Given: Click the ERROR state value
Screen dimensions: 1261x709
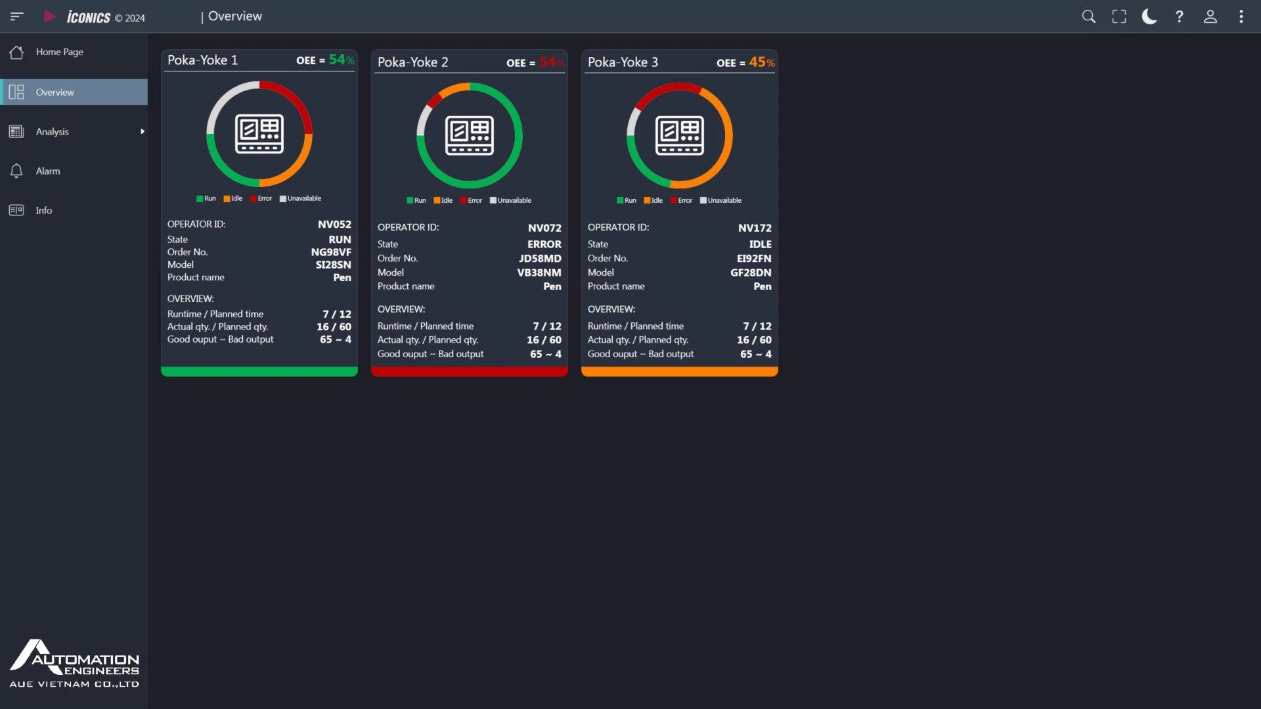Looking at the screenshot, I should [544, 244].
